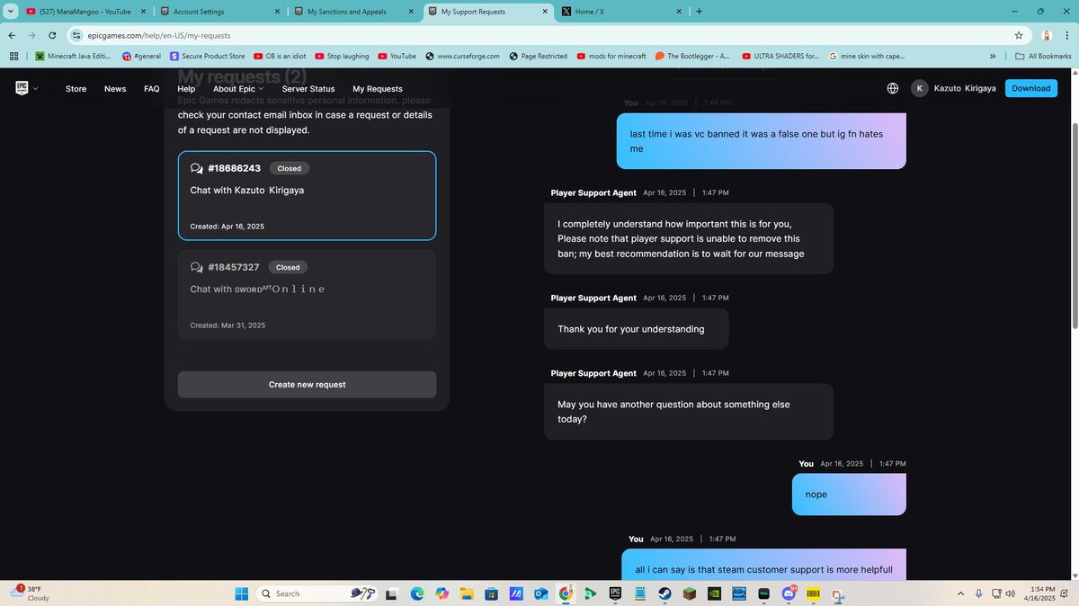Open the All Bookmarks folder

pos(1043,56)
